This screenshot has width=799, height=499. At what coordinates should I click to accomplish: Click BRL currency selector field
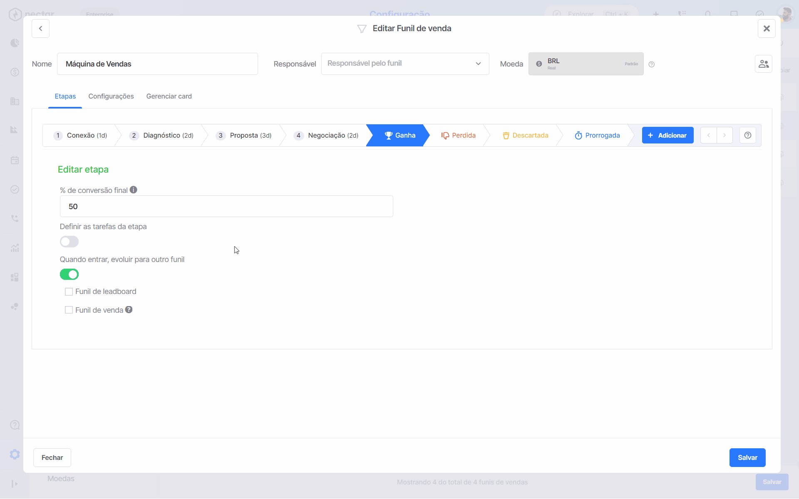coord(586,64)
